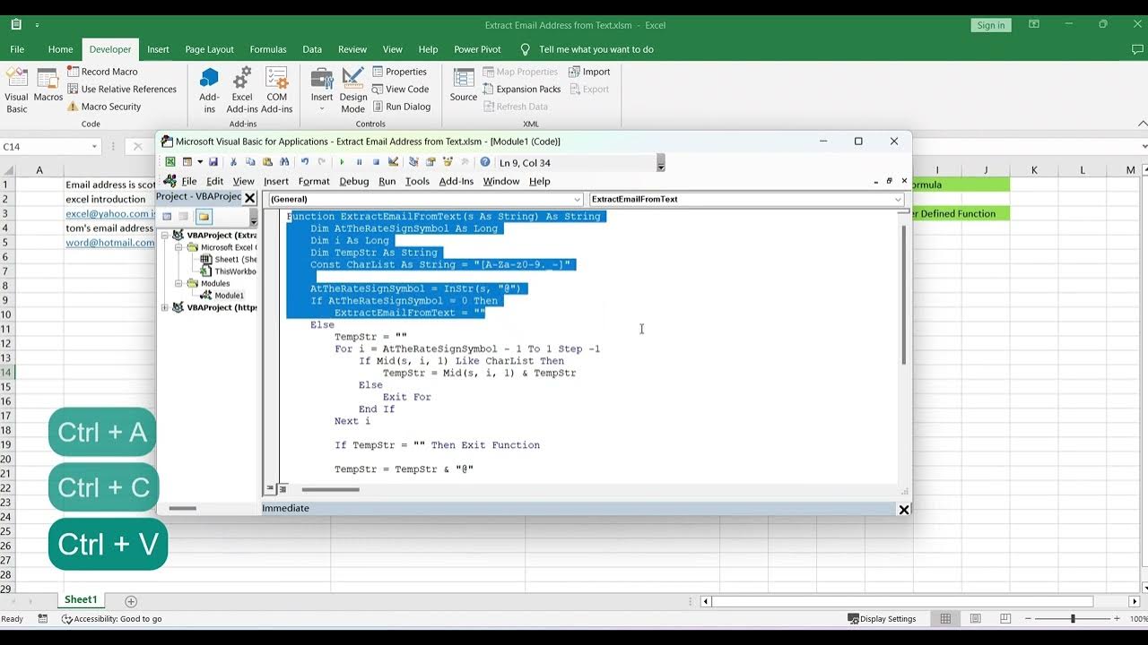This screenshot has width=1148, height=645.
Task: Click excel@yahoo.com link in the worksheet
Action: 109,214
